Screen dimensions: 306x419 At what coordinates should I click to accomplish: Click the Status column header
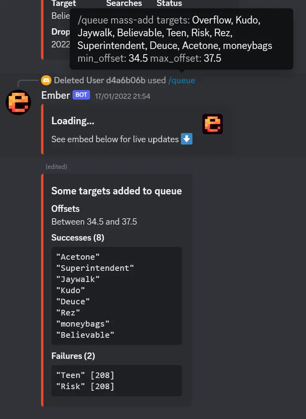169,4
